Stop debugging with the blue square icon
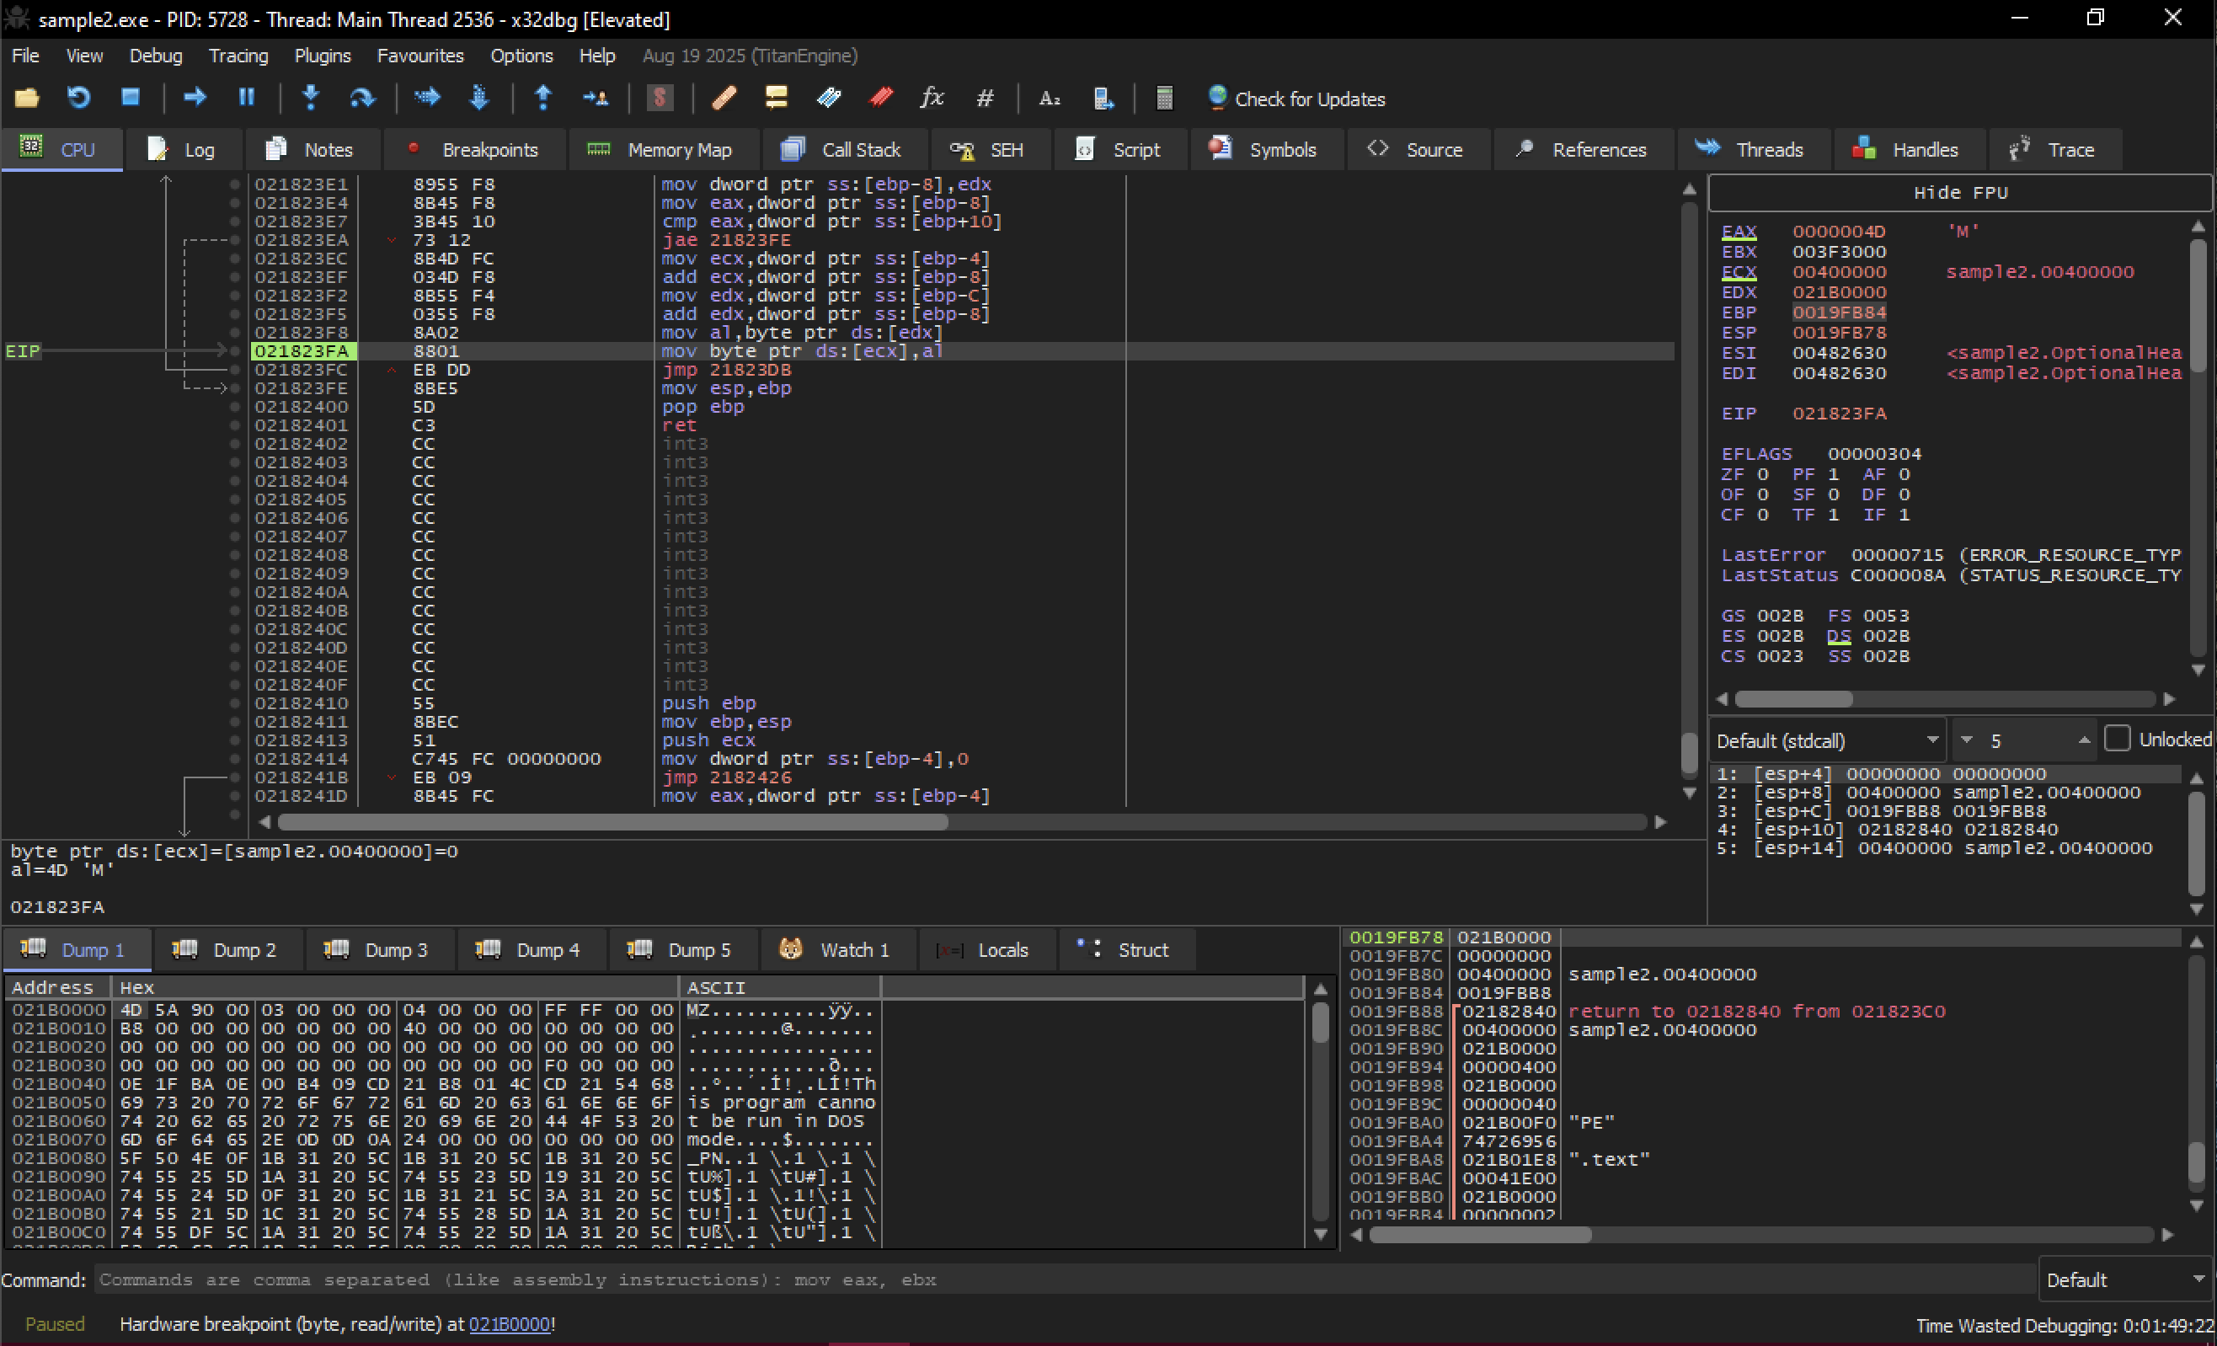The image size is (2217, 1346). [x=131, y=97]
